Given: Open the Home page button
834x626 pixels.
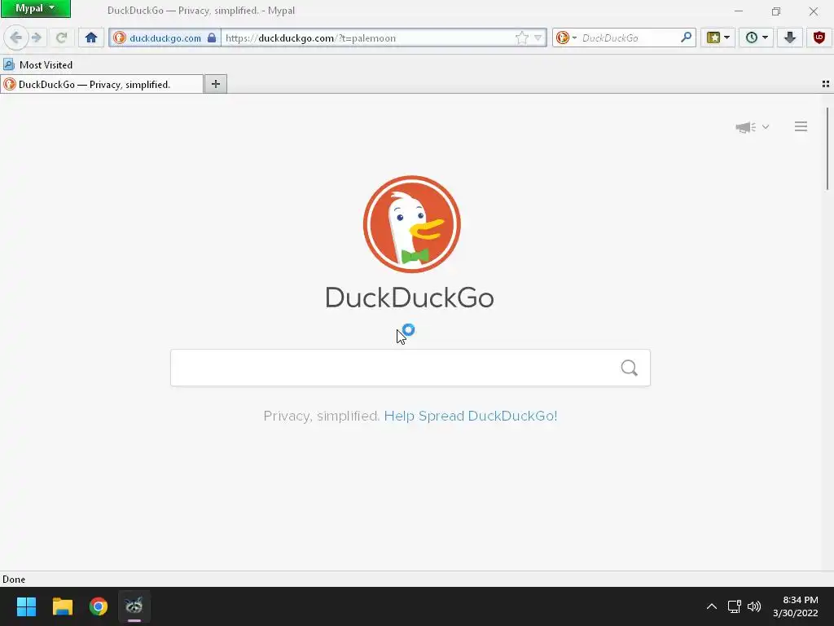Looking at the screenshot, I should coord(91,37).
